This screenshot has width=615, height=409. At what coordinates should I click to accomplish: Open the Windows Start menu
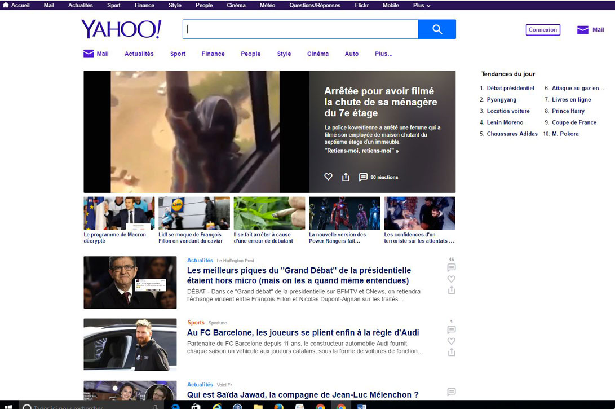(x=8, y=406)
